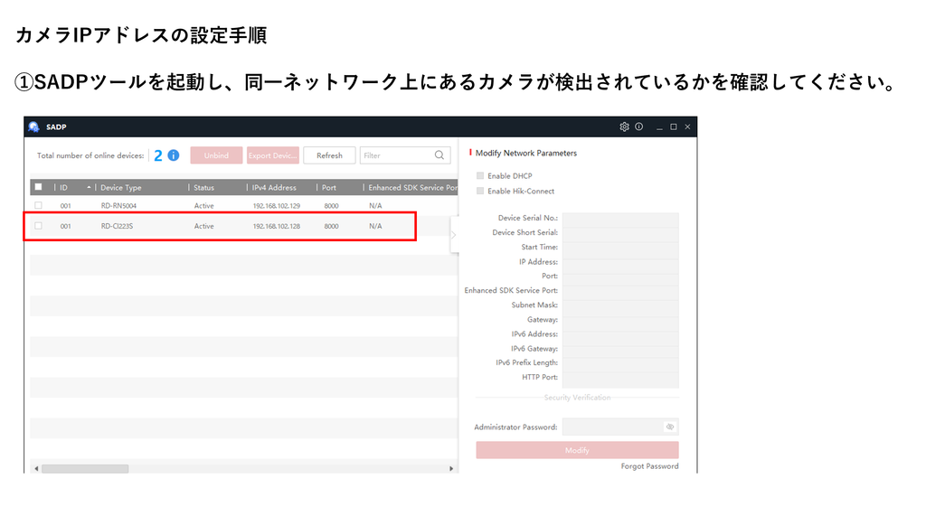Viewport: 926px width, 516px height.
Task: Click the horizontal scrollbar thumb
Action: point(85,469)
